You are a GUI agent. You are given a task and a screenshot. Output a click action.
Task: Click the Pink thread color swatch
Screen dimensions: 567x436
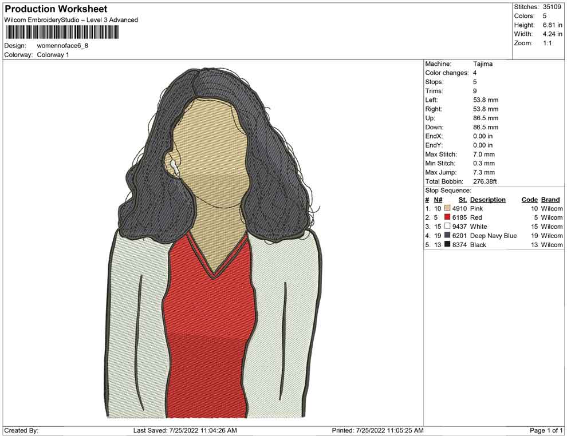tap(447, 208)
